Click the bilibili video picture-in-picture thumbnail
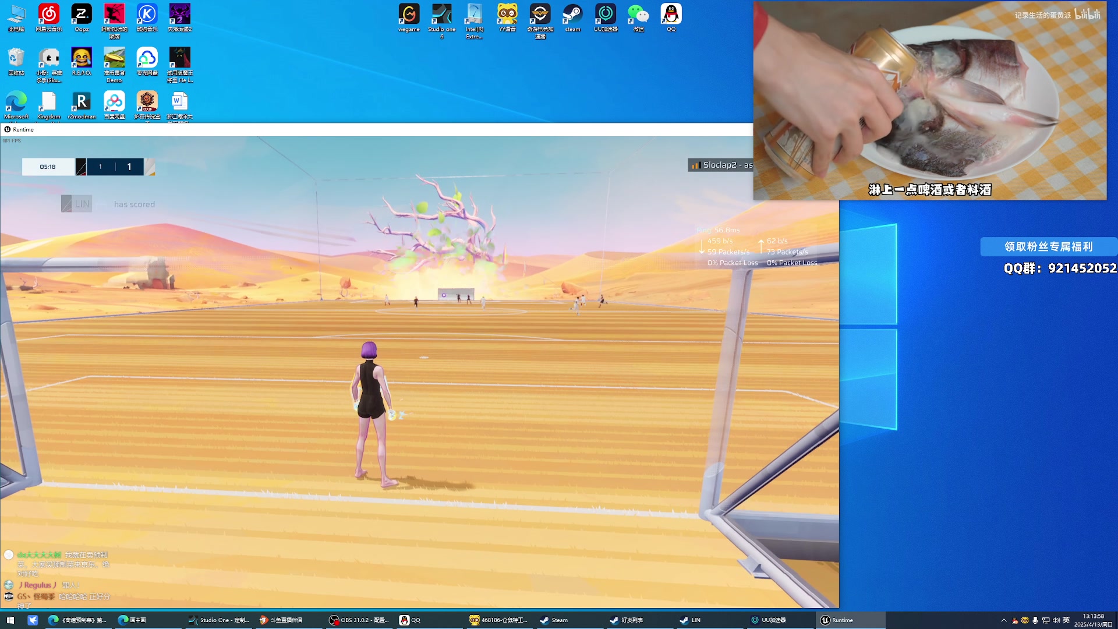The image size is (1118, 629). click(x=930, y=100)
